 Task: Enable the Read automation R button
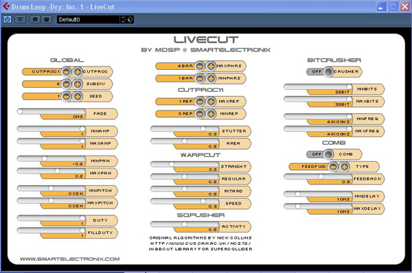tap(35, 19)
